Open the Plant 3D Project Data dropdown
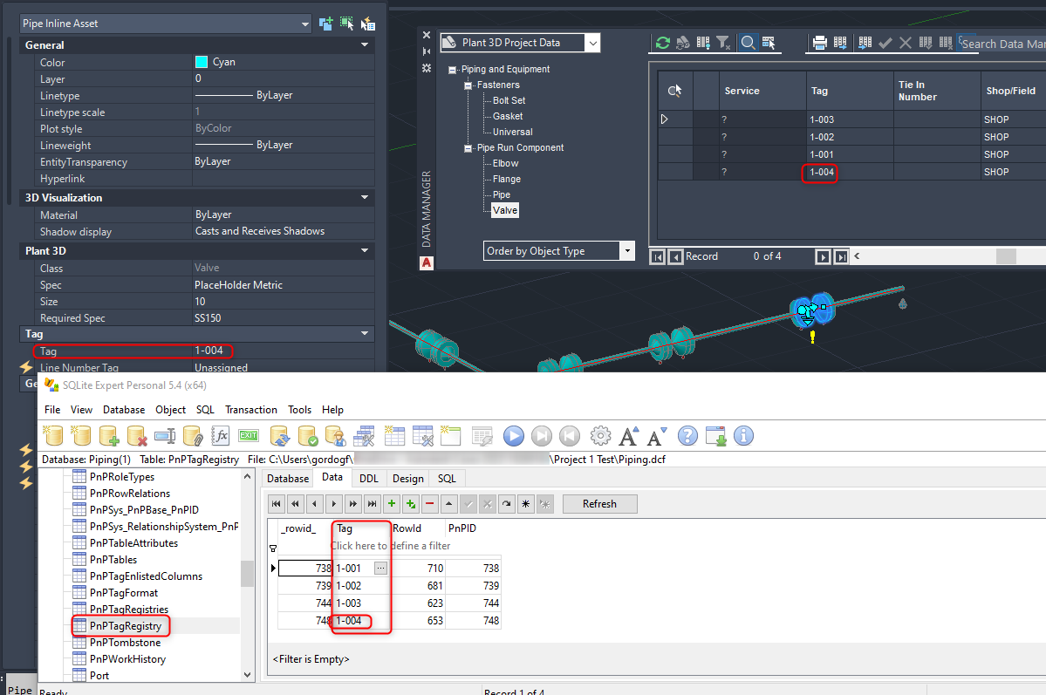This screenshot has height=695, width=1046. click(x=592, y=42)
